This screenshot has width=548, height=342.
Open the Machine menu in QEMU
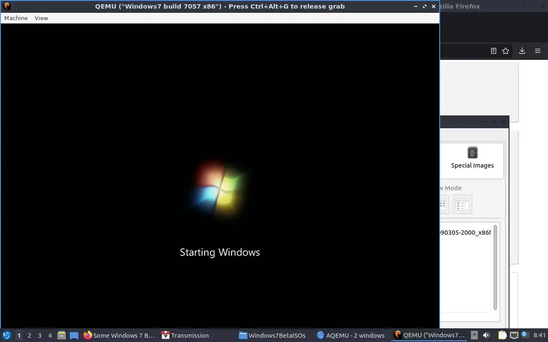point(16,18)
